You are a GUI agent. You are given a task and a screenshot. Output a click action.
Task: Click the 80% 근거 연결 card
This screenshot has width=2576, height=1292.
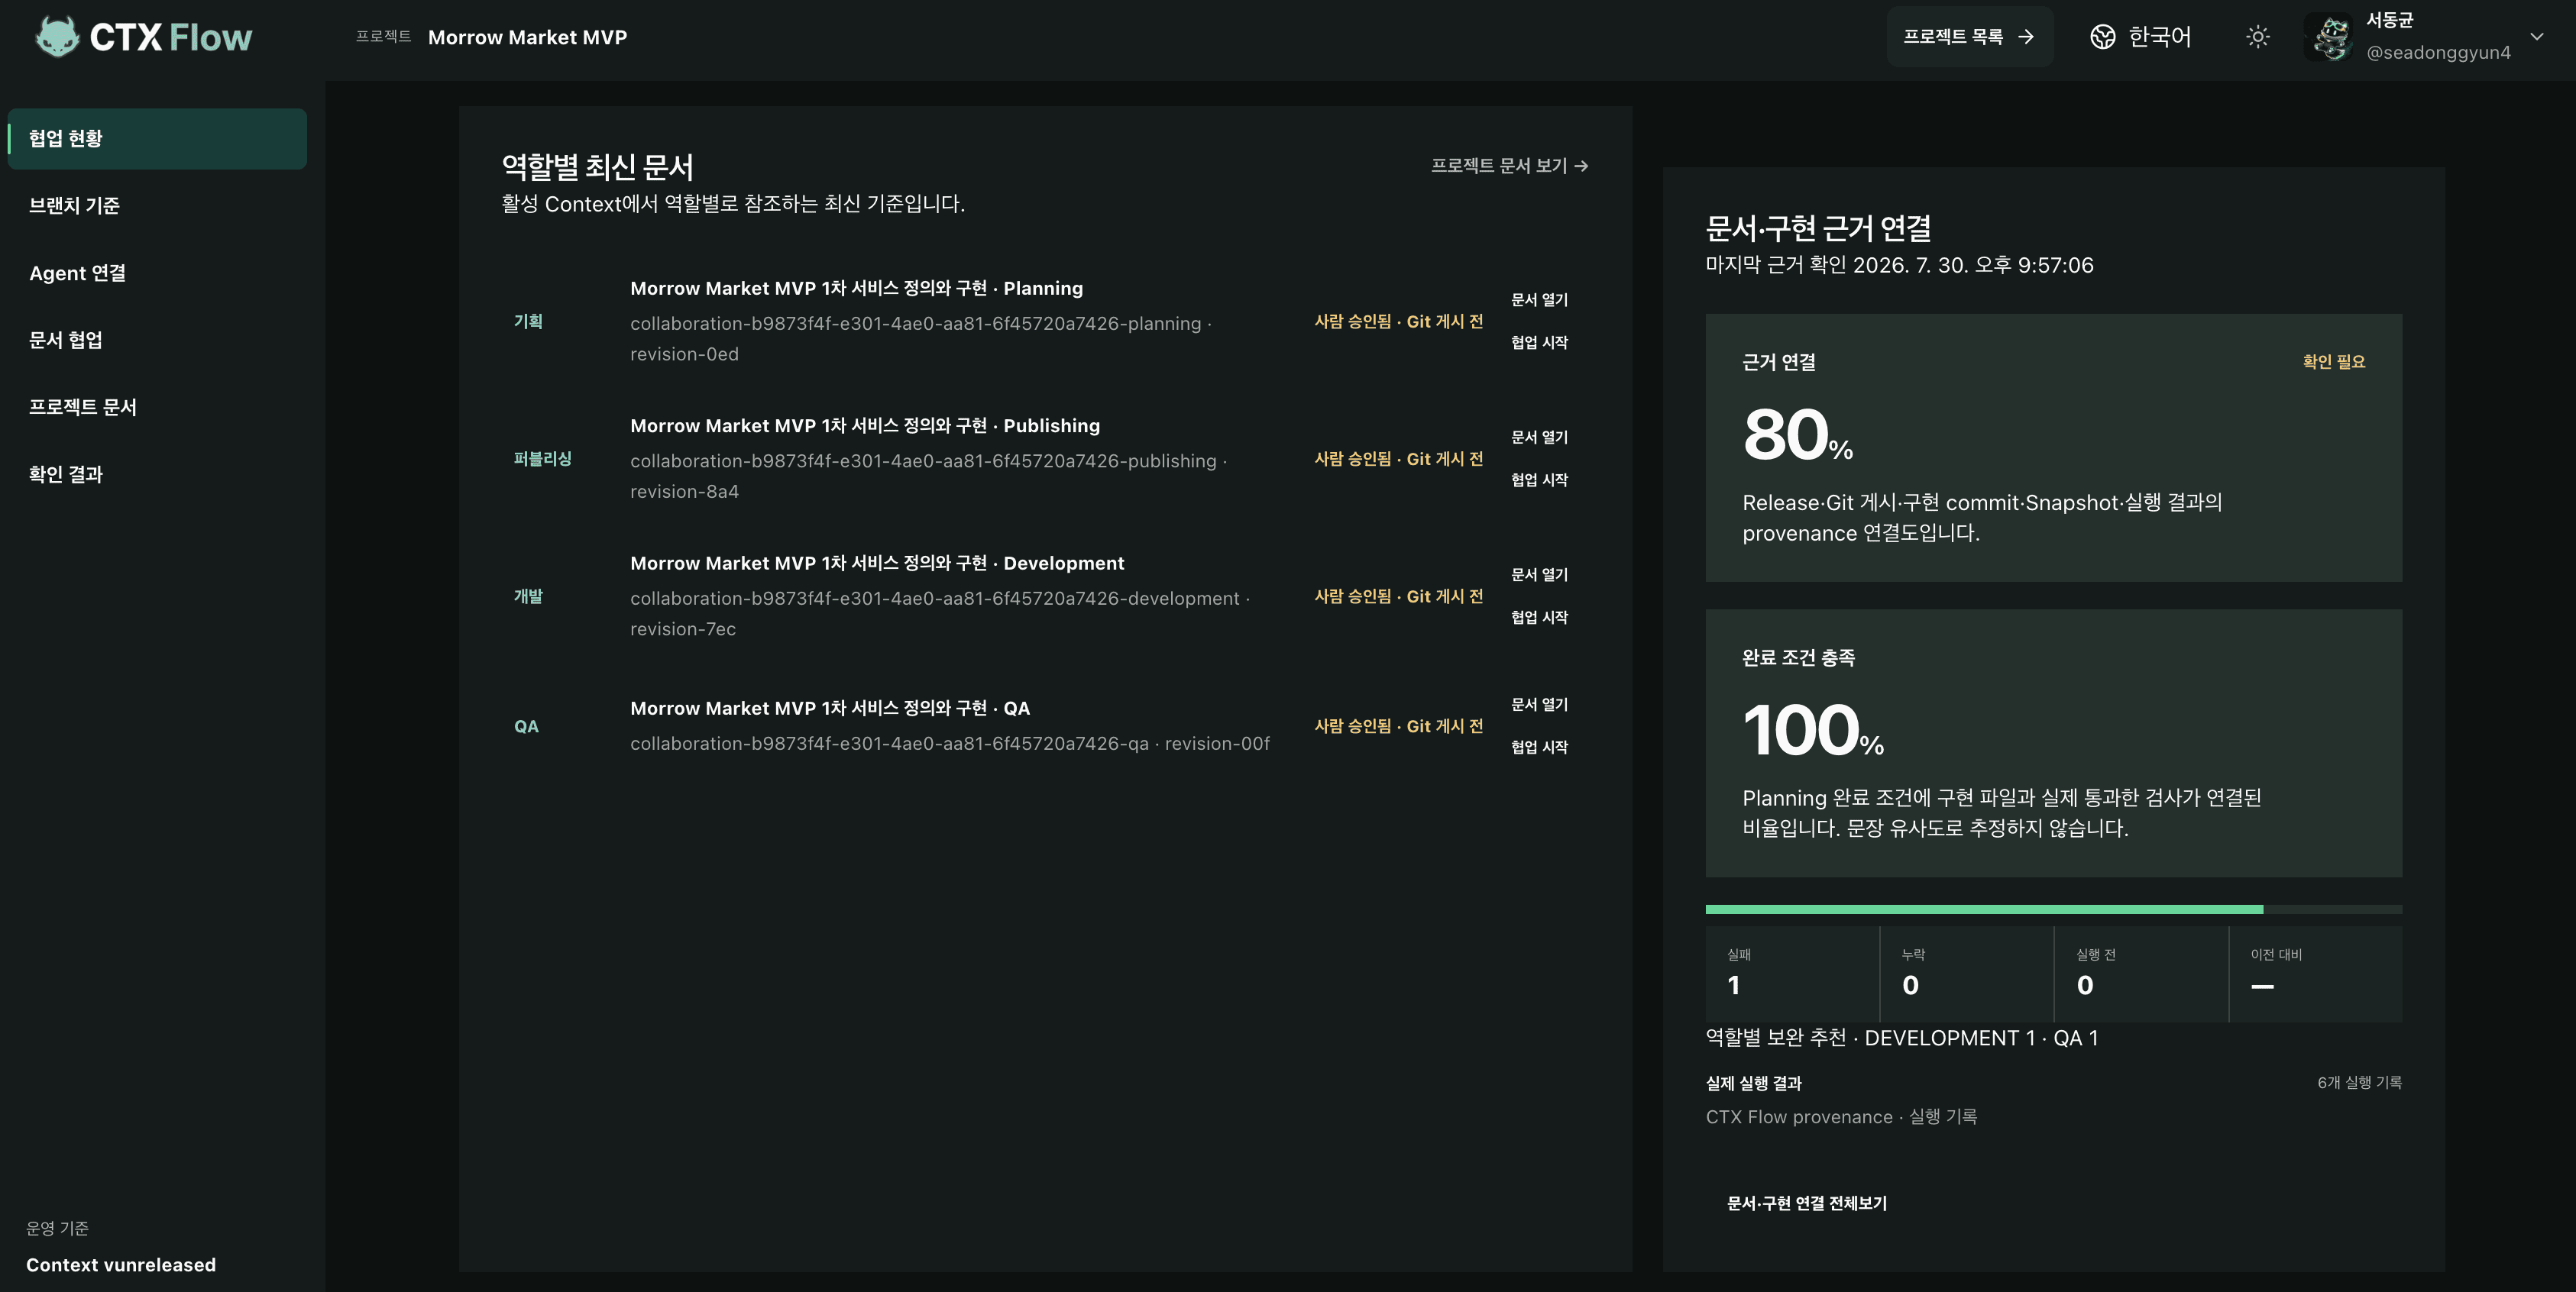[x=2053, y=449]
